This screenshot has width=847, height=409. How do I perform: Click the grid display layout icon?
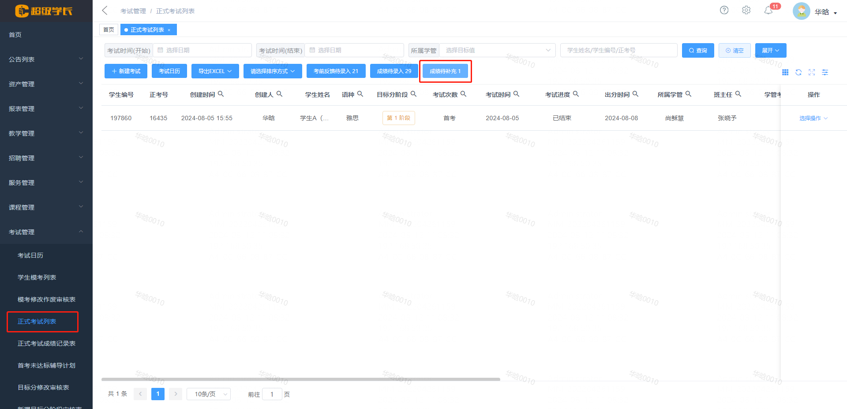pos(785,72)
